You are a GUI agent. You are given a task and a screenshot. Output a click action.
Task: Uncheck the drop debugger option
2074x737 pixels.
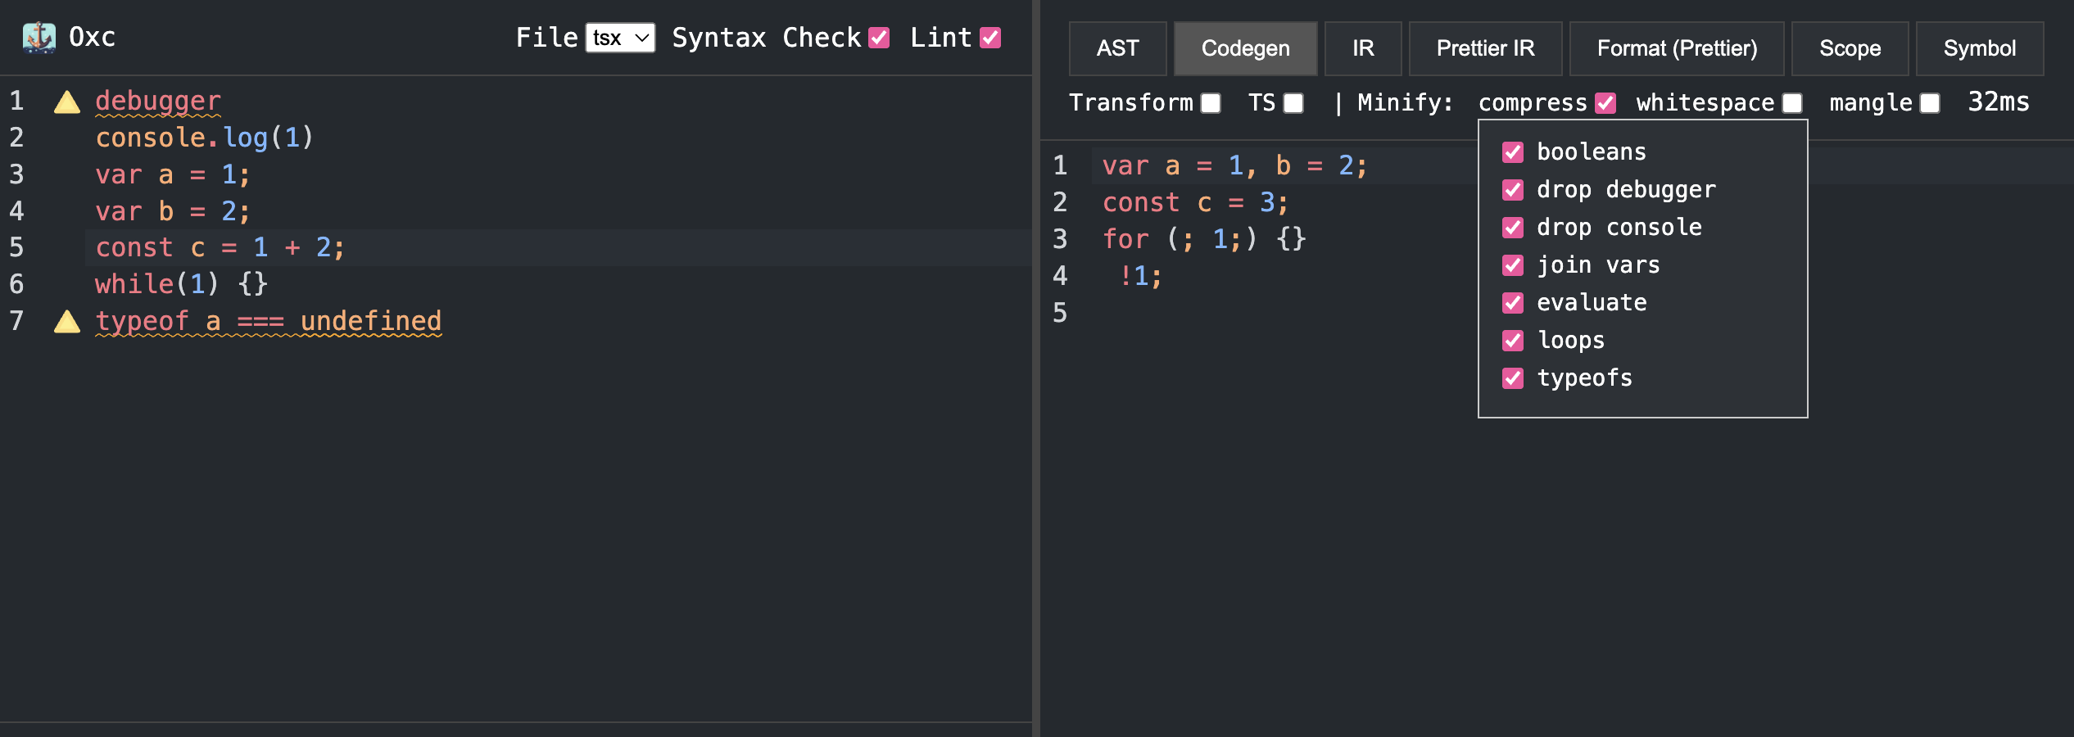coord(1513,190)
